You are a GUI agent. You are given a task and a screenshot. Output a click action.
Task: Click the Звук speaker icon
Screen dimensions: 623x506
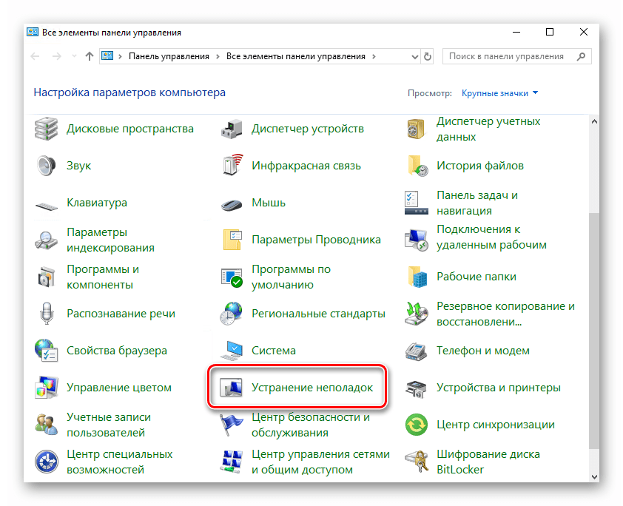[x=46, y=166]
